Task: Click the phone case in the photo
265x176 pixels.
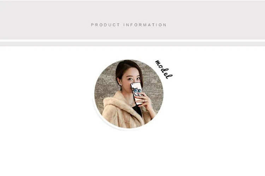Action: tap(137, 93)
